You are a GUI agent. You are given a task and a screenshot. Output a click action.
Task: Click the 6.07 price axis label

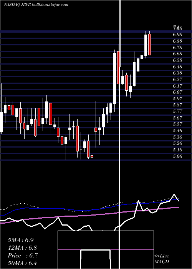(x=177, y=92)
